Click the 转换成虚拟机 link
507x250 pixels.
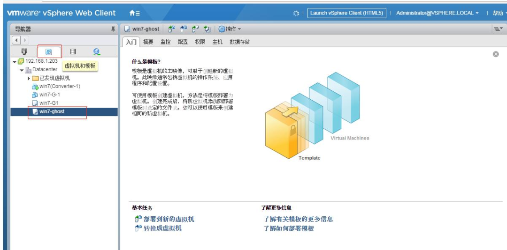[162, 228]
